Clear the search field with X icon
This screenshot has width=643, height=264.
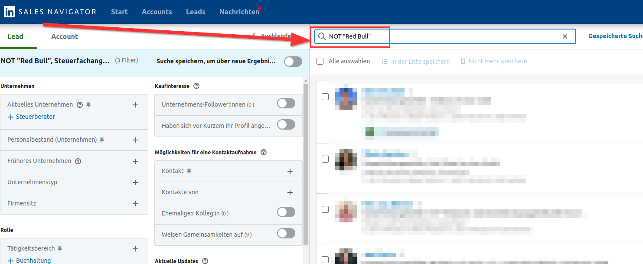click(x=565, y=36)
